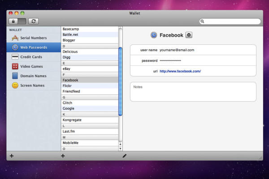The height and width of the screenshot is (179, 269).
Task: Add a new wallet category
Action: pyautogui.click(x=12, y=156)
